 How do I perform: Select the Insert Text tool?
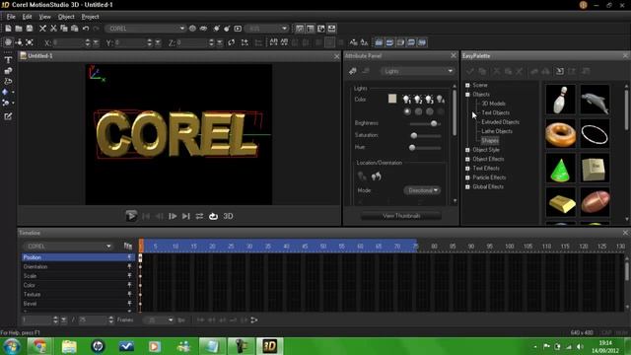pyautogui.click(x=8, y=60)
